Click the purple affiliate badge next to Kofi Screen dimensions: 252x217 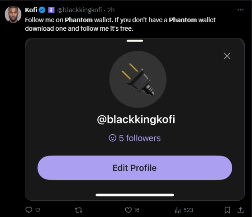pyautogui.click(x=51, y=10)
